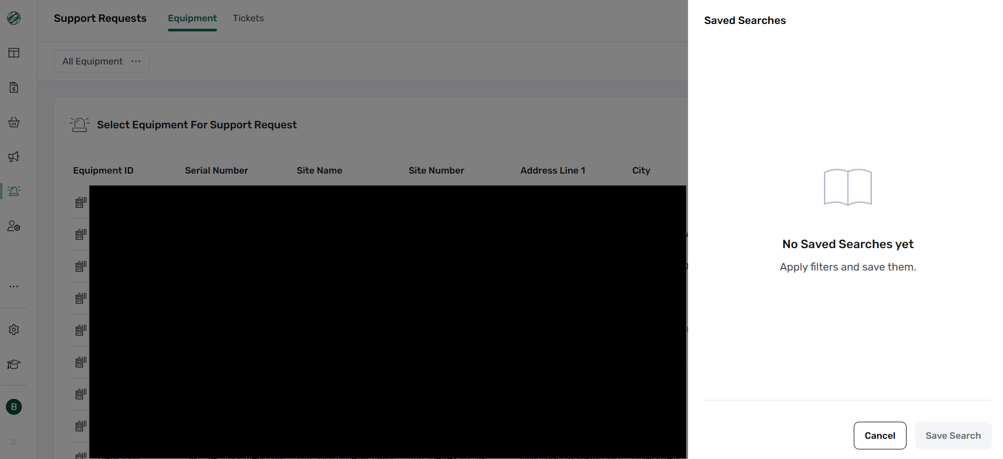Switch to the Tickets tab
This screenshot has width=1003, height=459.
pos(248,18)
